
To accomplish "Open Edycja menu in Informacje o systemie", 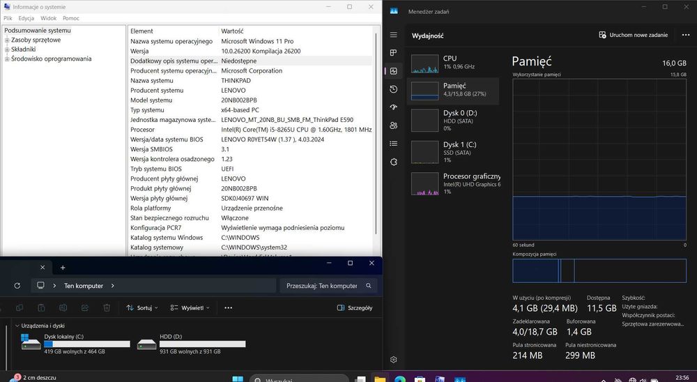I will (x=26, y=18).
